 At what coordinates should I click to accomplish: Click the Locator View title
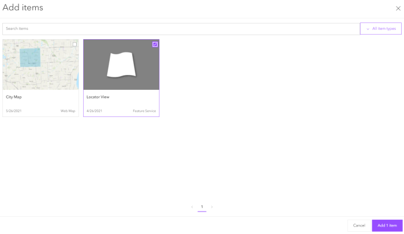pos(98,97)
